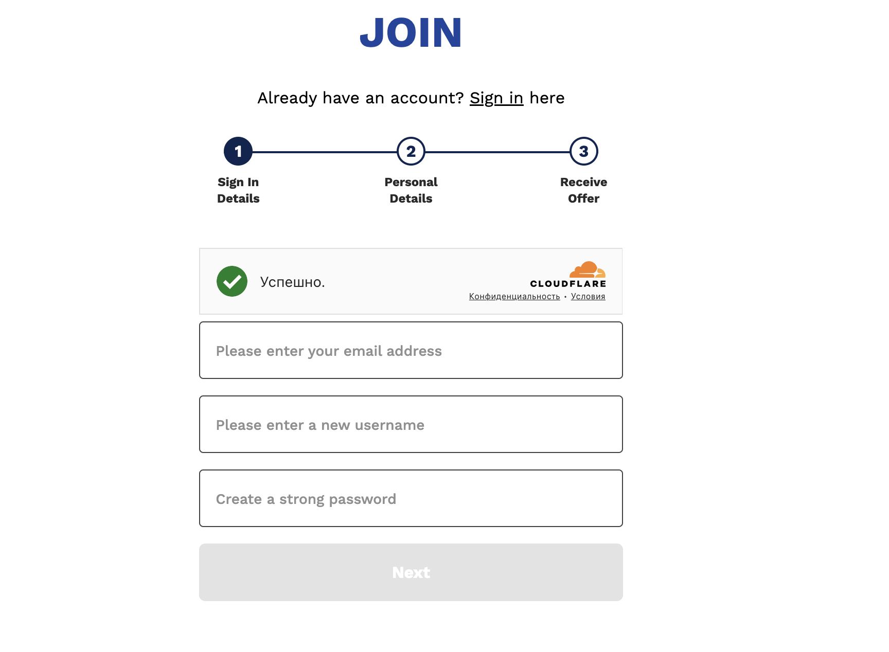
Task: Focus the strong password input field
Action: coord(411,498)
